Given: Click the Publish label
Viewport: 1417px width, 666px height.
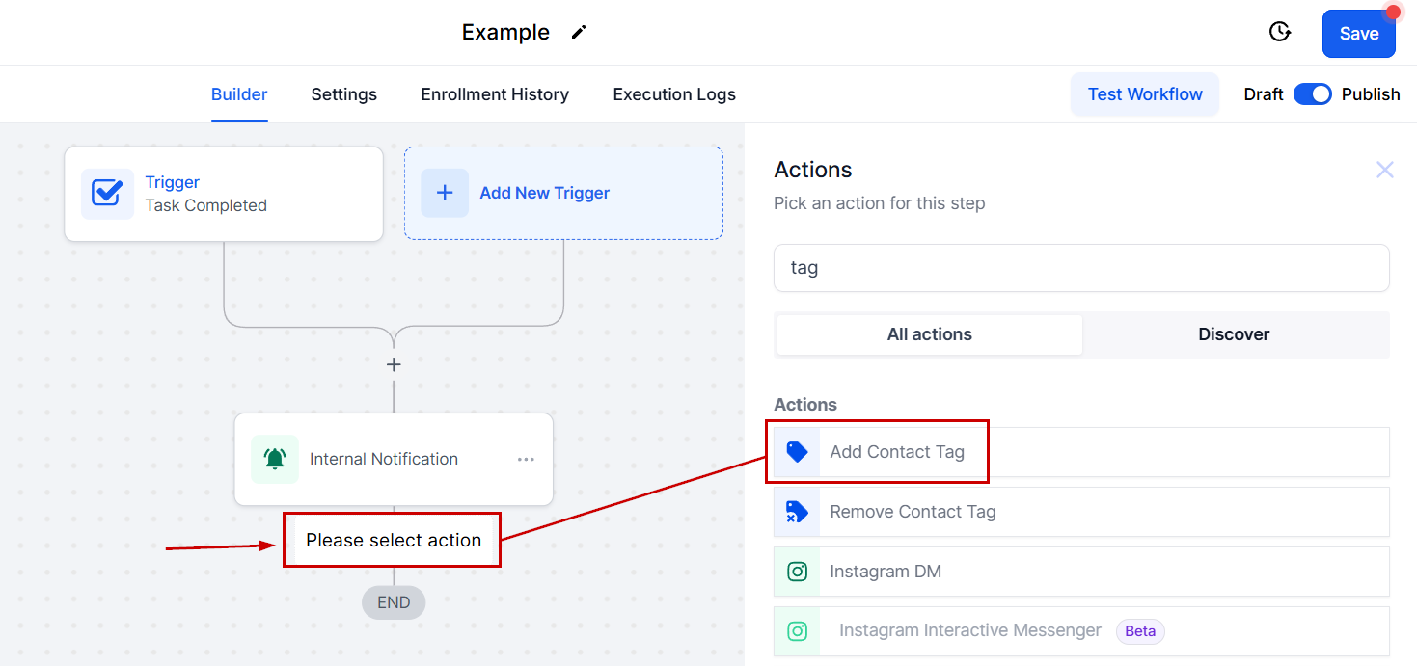Looking at the screenshot, I should pos(1371,94).
